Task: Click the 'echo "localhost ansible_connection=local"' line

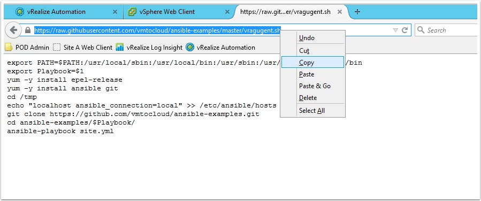Action: (142, 105)
